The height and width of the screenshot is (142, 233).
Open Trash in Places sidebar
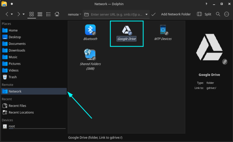pyautogui.click(x=34, y=77)
